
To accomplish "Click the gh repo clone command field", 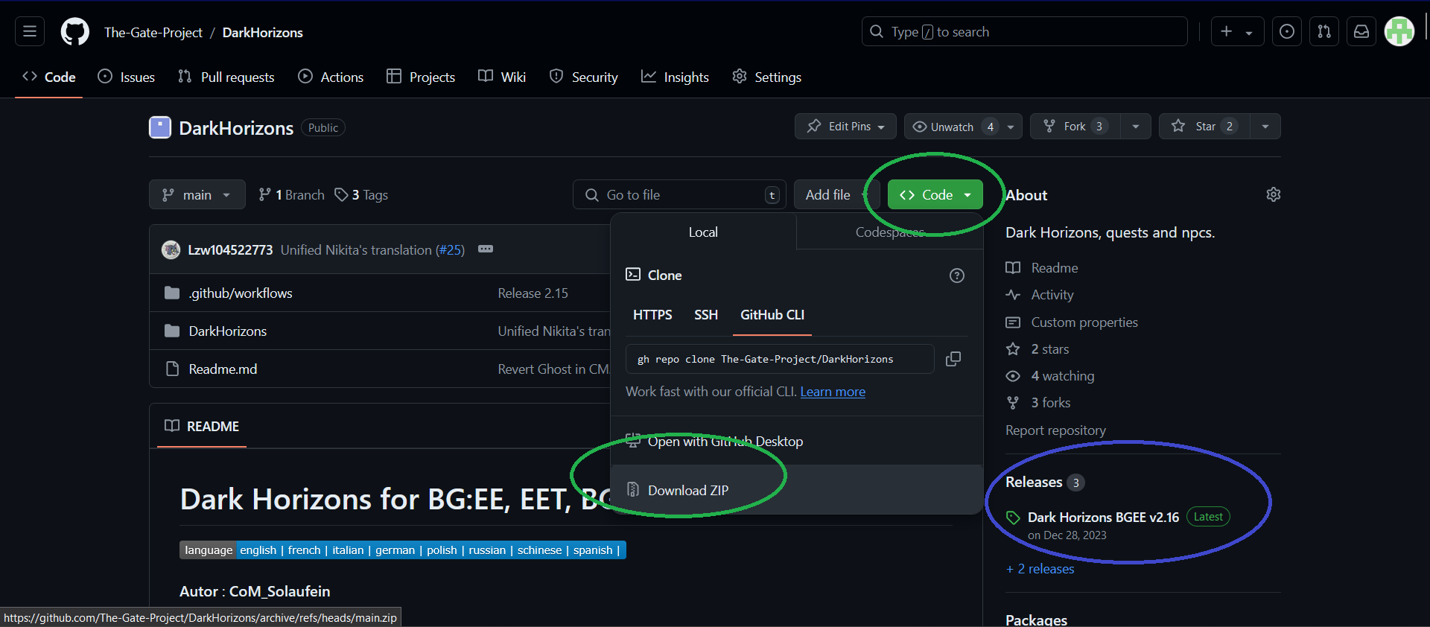I will pyautogui.click(x=780, y=359).
